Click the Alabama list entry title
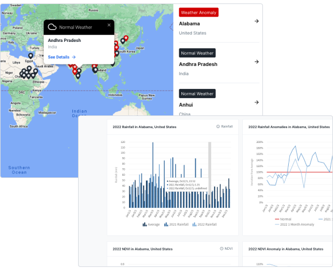Viewport: 333px width, 271px height. point(189,24)
